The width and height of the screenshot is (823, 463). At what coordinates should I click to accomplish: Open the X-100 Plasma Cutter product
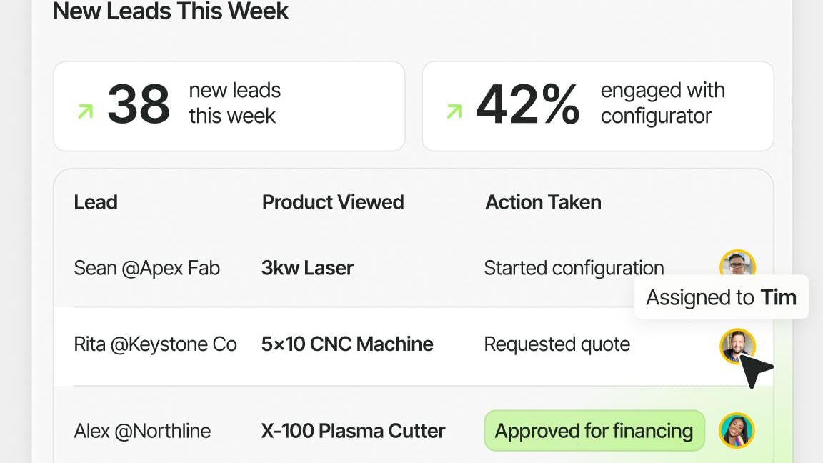point(353,431)
